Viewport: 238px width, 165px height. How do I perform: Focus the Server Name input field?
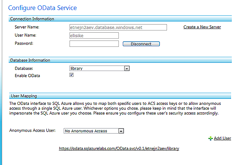(118, 27)
